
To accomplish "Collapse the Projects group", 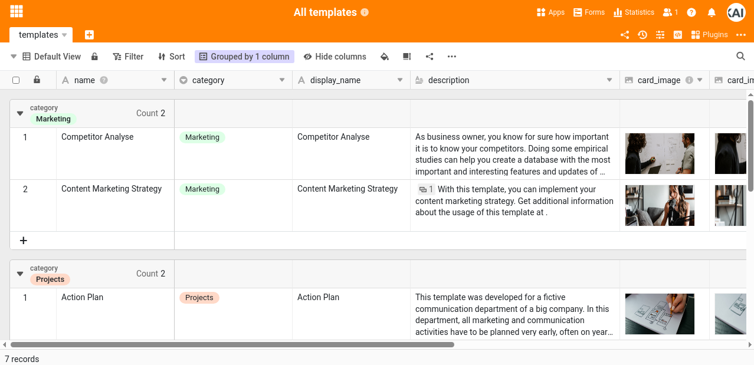I will click(20, 274).
